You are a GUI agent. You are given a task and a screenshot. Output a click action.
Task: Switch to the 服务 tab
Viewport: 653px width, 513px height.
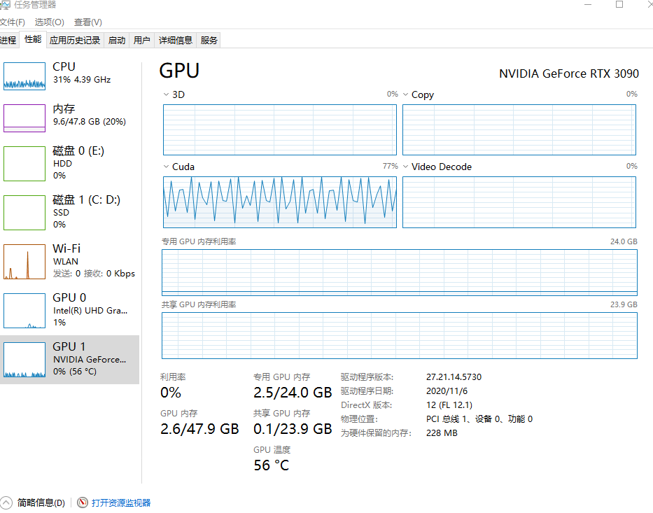click(208, 40)
